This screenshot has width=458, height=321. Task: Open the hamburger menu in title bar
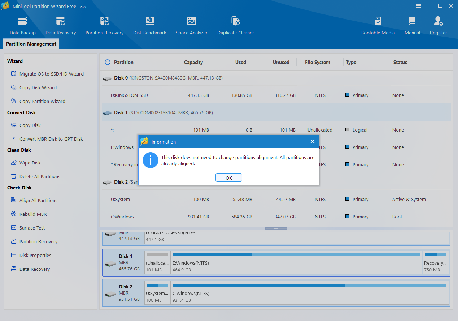(419, 6)
